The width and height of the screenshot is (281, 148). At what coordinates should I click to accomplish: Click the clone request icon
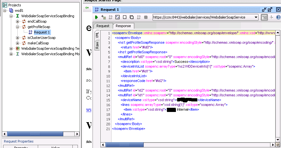point(132,17)
